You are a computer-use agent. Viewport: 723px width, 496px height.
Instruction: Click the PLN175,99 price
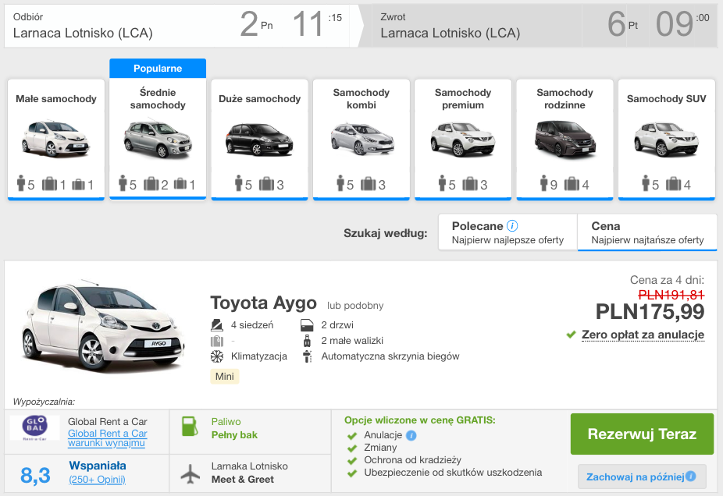pyautogui.click(x=650, y=312)
